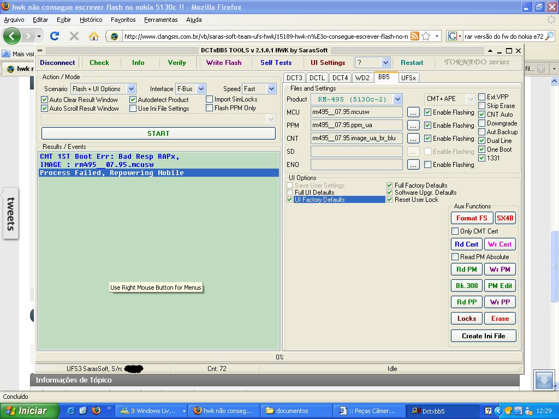Browse for PPM file
This screenshot has height=419, width=559.
[413, 125]
